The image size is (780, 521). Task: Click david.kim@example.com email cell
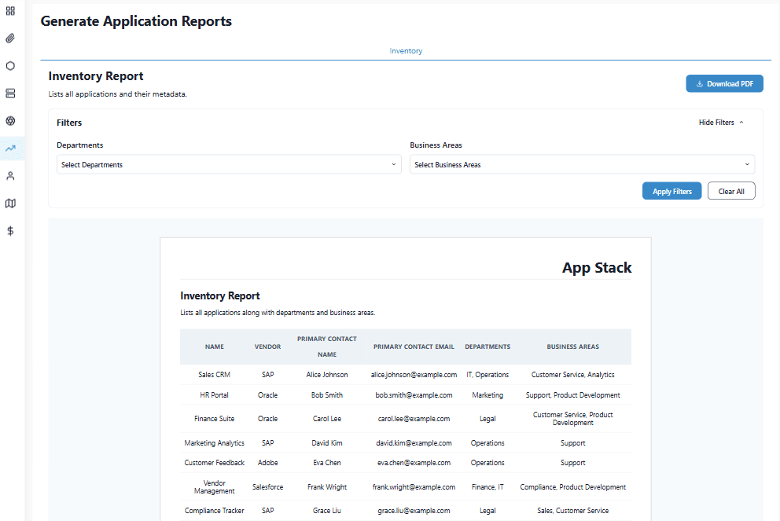[x=414, y=443]
